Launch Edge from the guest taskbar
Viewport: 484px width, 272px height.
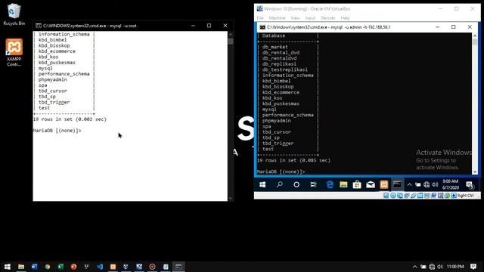[x=330, y=184]
